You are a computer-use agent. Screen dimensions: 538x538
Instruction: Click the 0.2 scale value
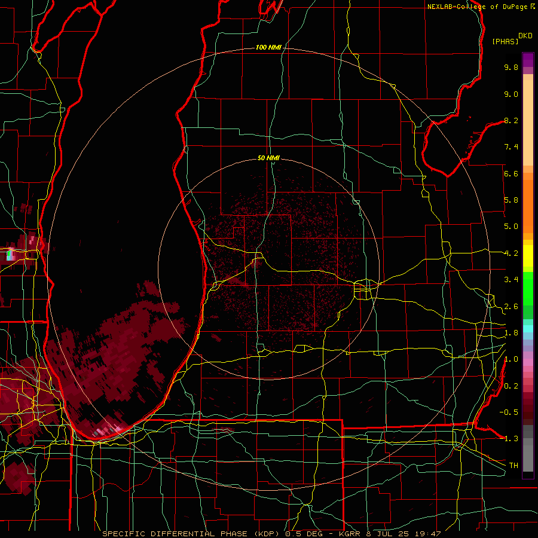tap(511, 386)
